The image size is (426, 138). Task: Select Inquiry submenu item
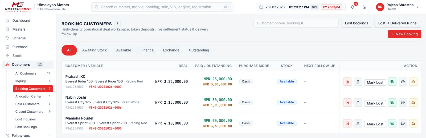coord(33,81)
